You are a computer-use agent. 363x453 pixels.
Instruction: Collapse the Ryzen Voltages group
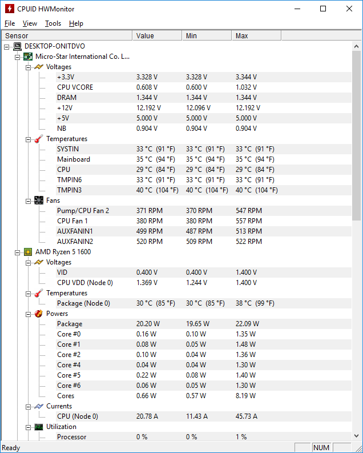[x=28, y=263]
